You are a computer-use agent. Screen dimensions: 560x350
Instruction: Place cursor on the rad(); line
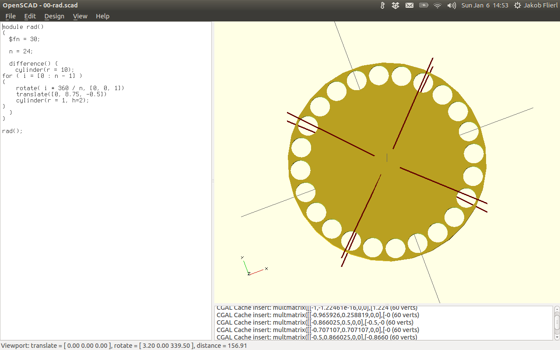[12, 131]
